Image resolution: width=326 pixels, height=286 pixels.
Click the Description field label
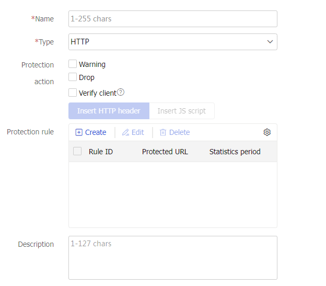click(36, 244)
